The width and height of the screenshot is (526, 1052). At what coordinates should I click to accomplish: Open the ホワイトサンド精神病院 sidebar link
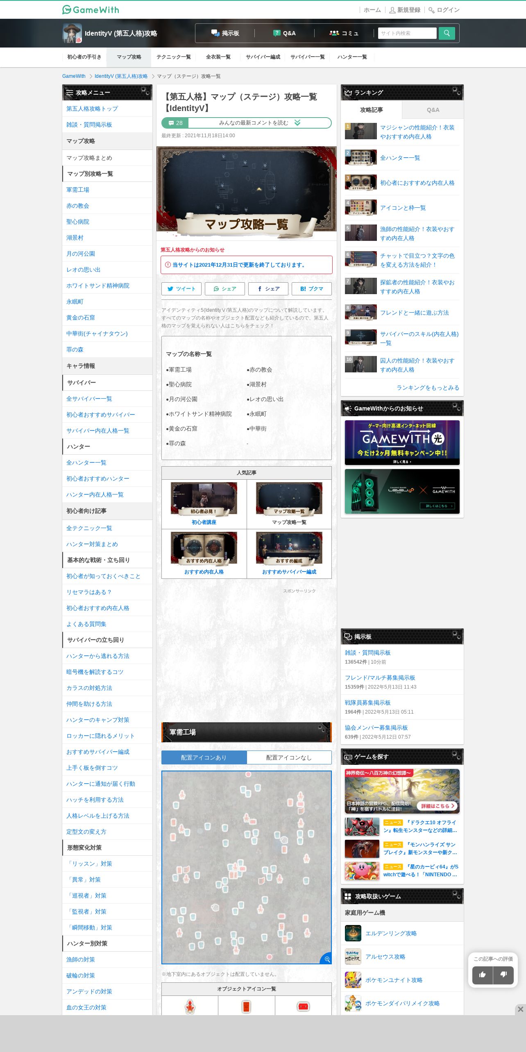107,286
